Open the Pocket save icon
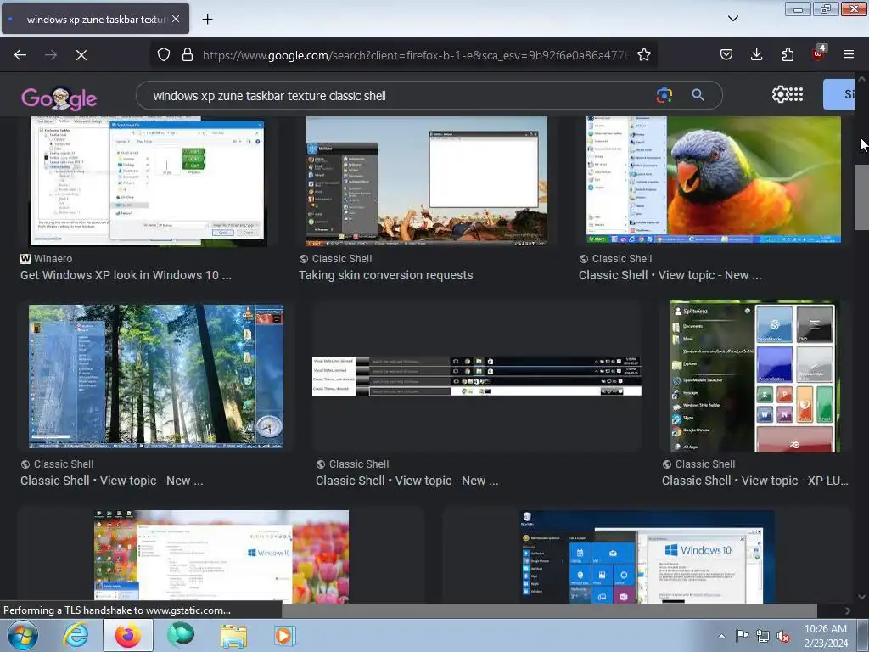The width and height of the screenshot is (869, 652). coord(726,54)
